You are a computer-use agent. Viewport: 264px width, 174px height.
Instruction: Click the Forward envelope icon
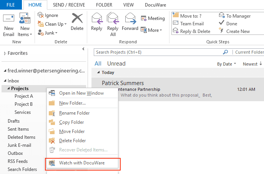click(x=131, y=18)
